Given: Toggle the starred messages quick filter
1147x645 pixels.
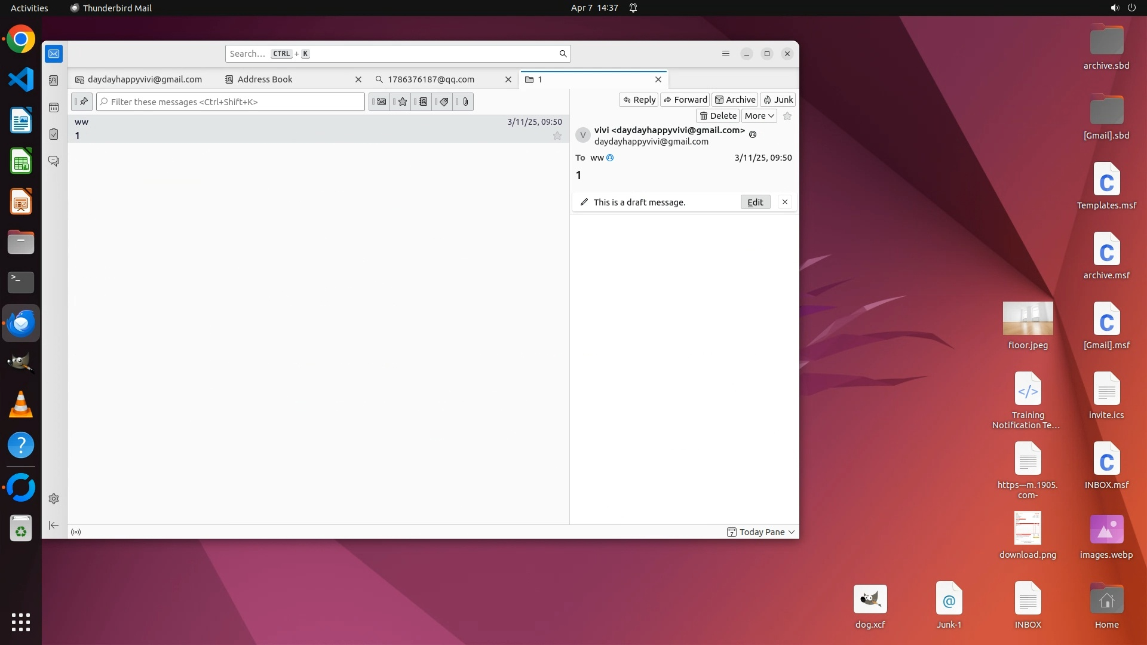Looking at the screenshot, I should (402, 102).
